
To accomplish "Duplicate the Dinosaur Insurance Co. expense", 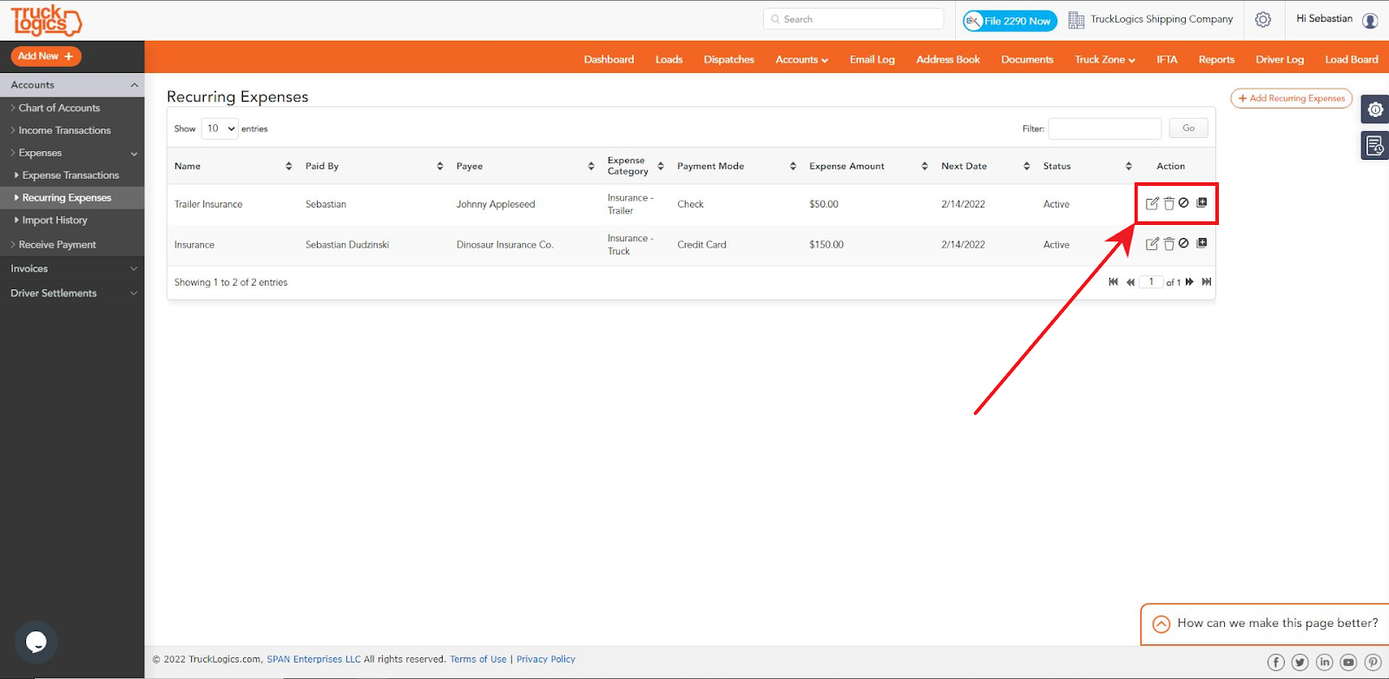I will 1201,243.
